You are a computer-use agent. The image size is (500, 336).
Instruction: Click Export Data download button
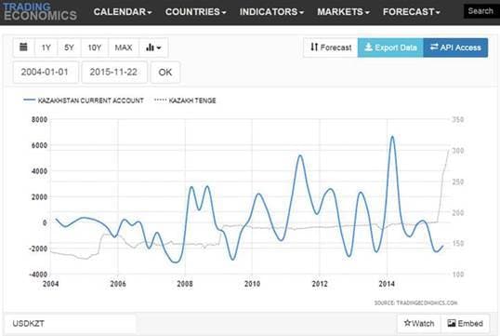390,47
